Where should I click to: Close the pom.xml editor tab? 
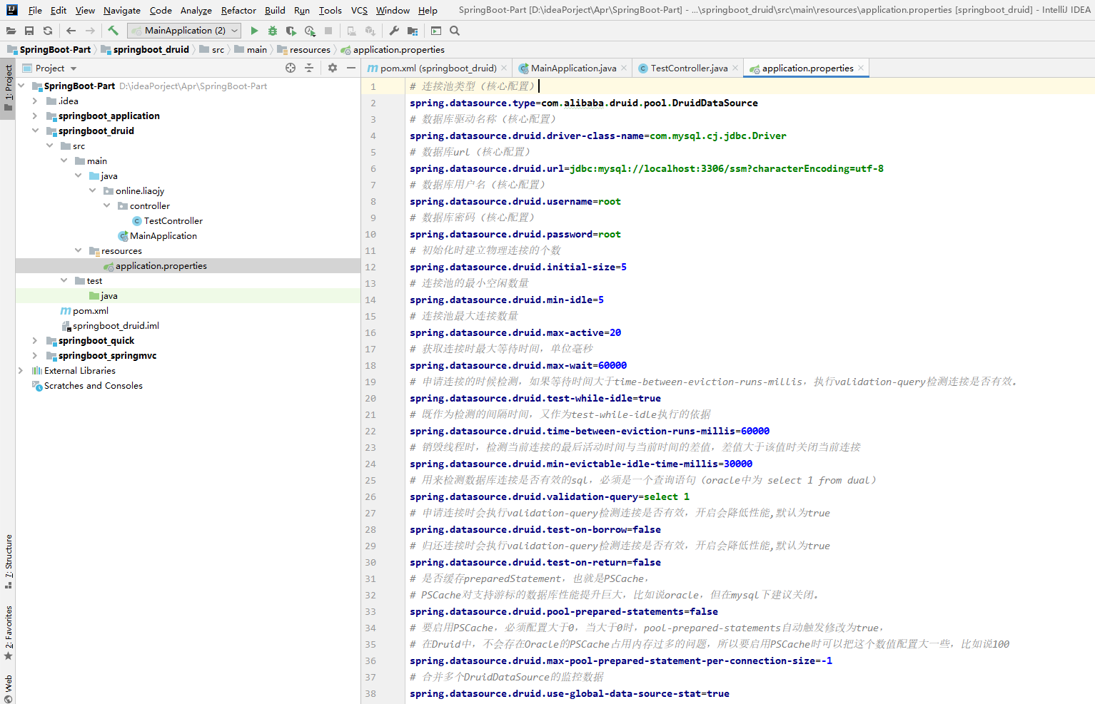coord(504,68)
